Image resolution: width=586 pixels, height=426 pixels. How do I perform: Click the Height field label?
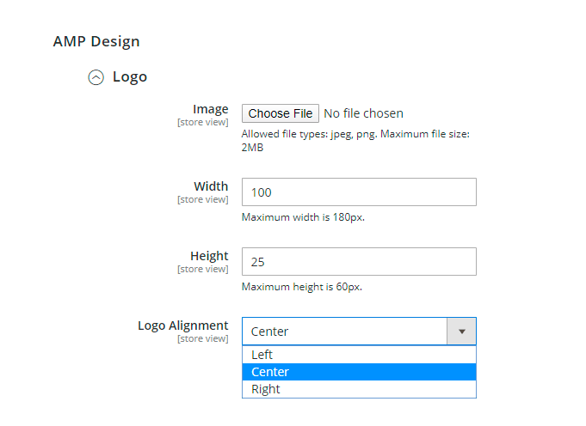point(209,256)
